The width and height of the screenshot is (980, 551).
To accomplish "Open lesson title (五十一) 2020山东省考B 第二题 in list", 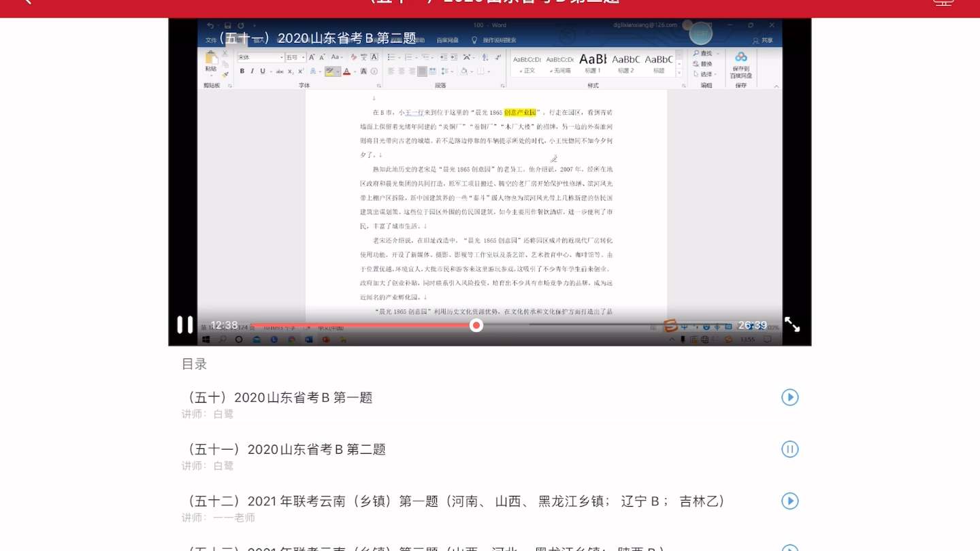I will (x=285, y=449).
